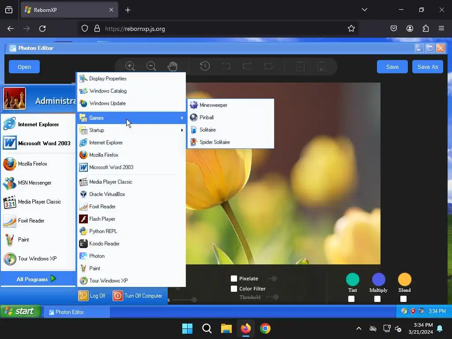Open the Firefox application hamburger menu

[441, 29]
